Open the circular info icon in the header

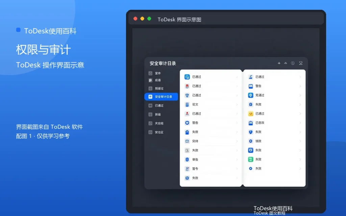point(293,63)
